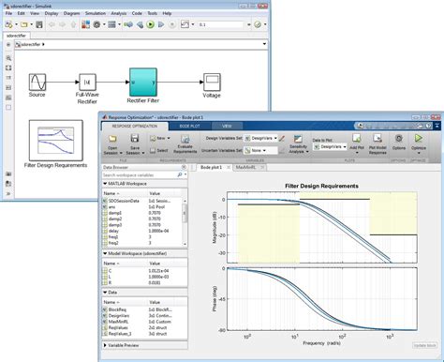Screen dimensions: 444x362
Task: Click the Save Session floppy icon
Action: pos(135,139)
